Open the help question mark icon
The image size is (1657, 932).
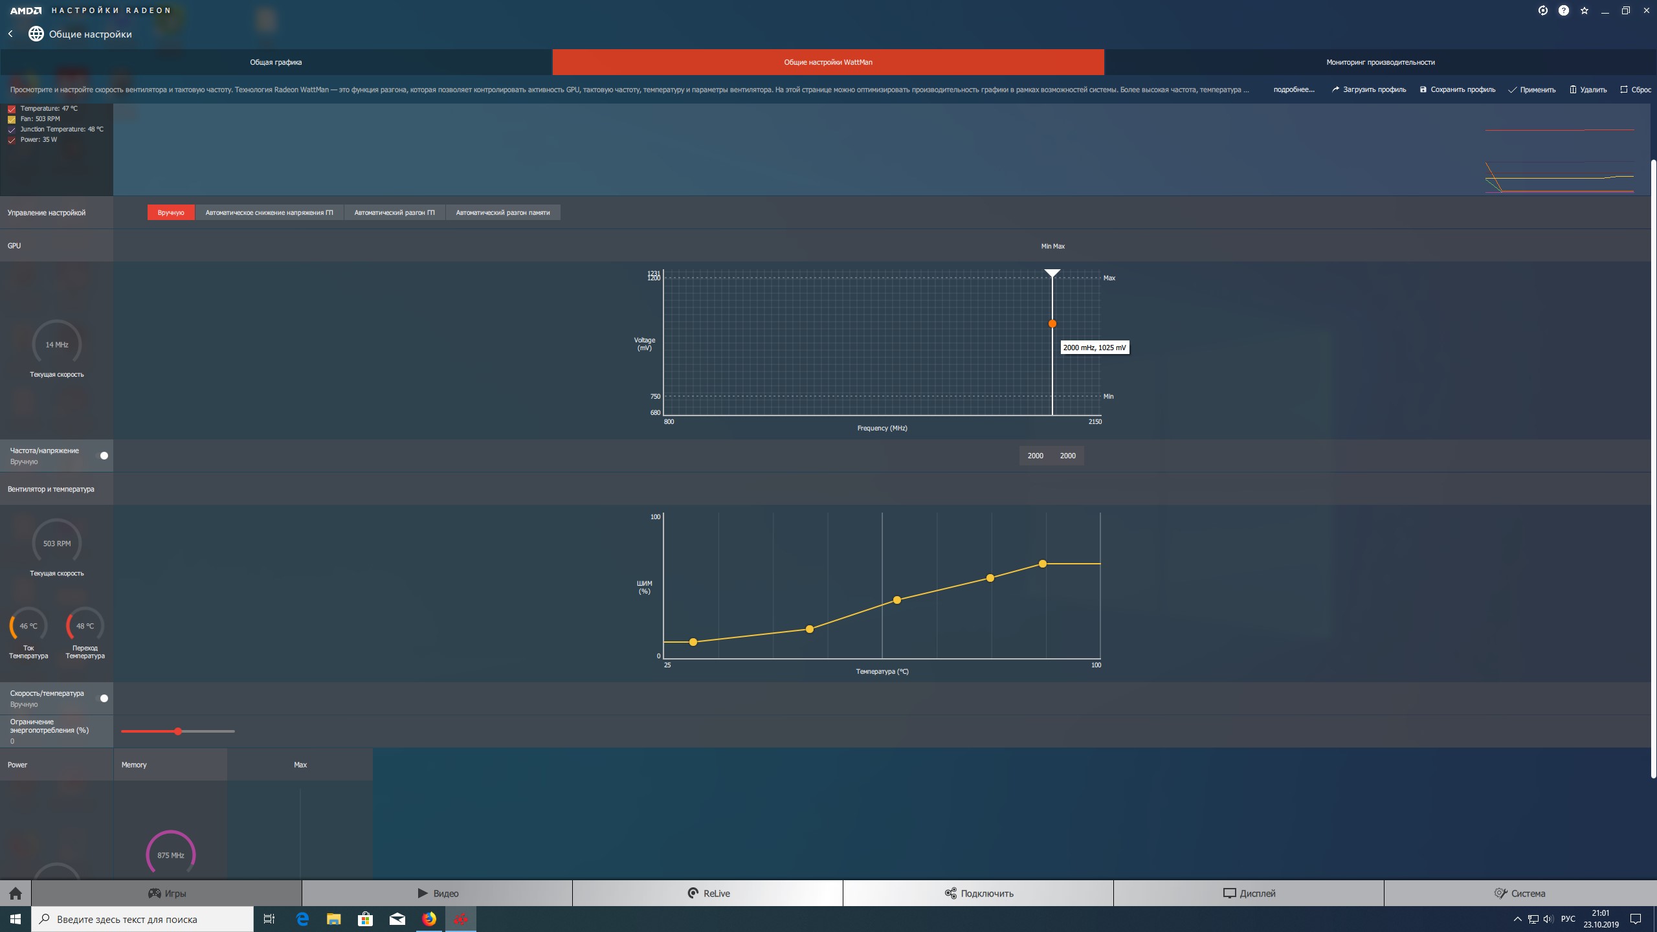[x=1563, y=10]
